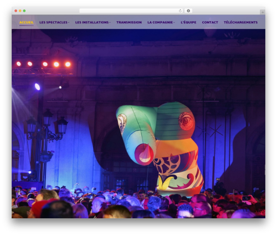277x235 pixels.
Task: Minimize the window with the yellow button
Action: [x=20, y=11]
